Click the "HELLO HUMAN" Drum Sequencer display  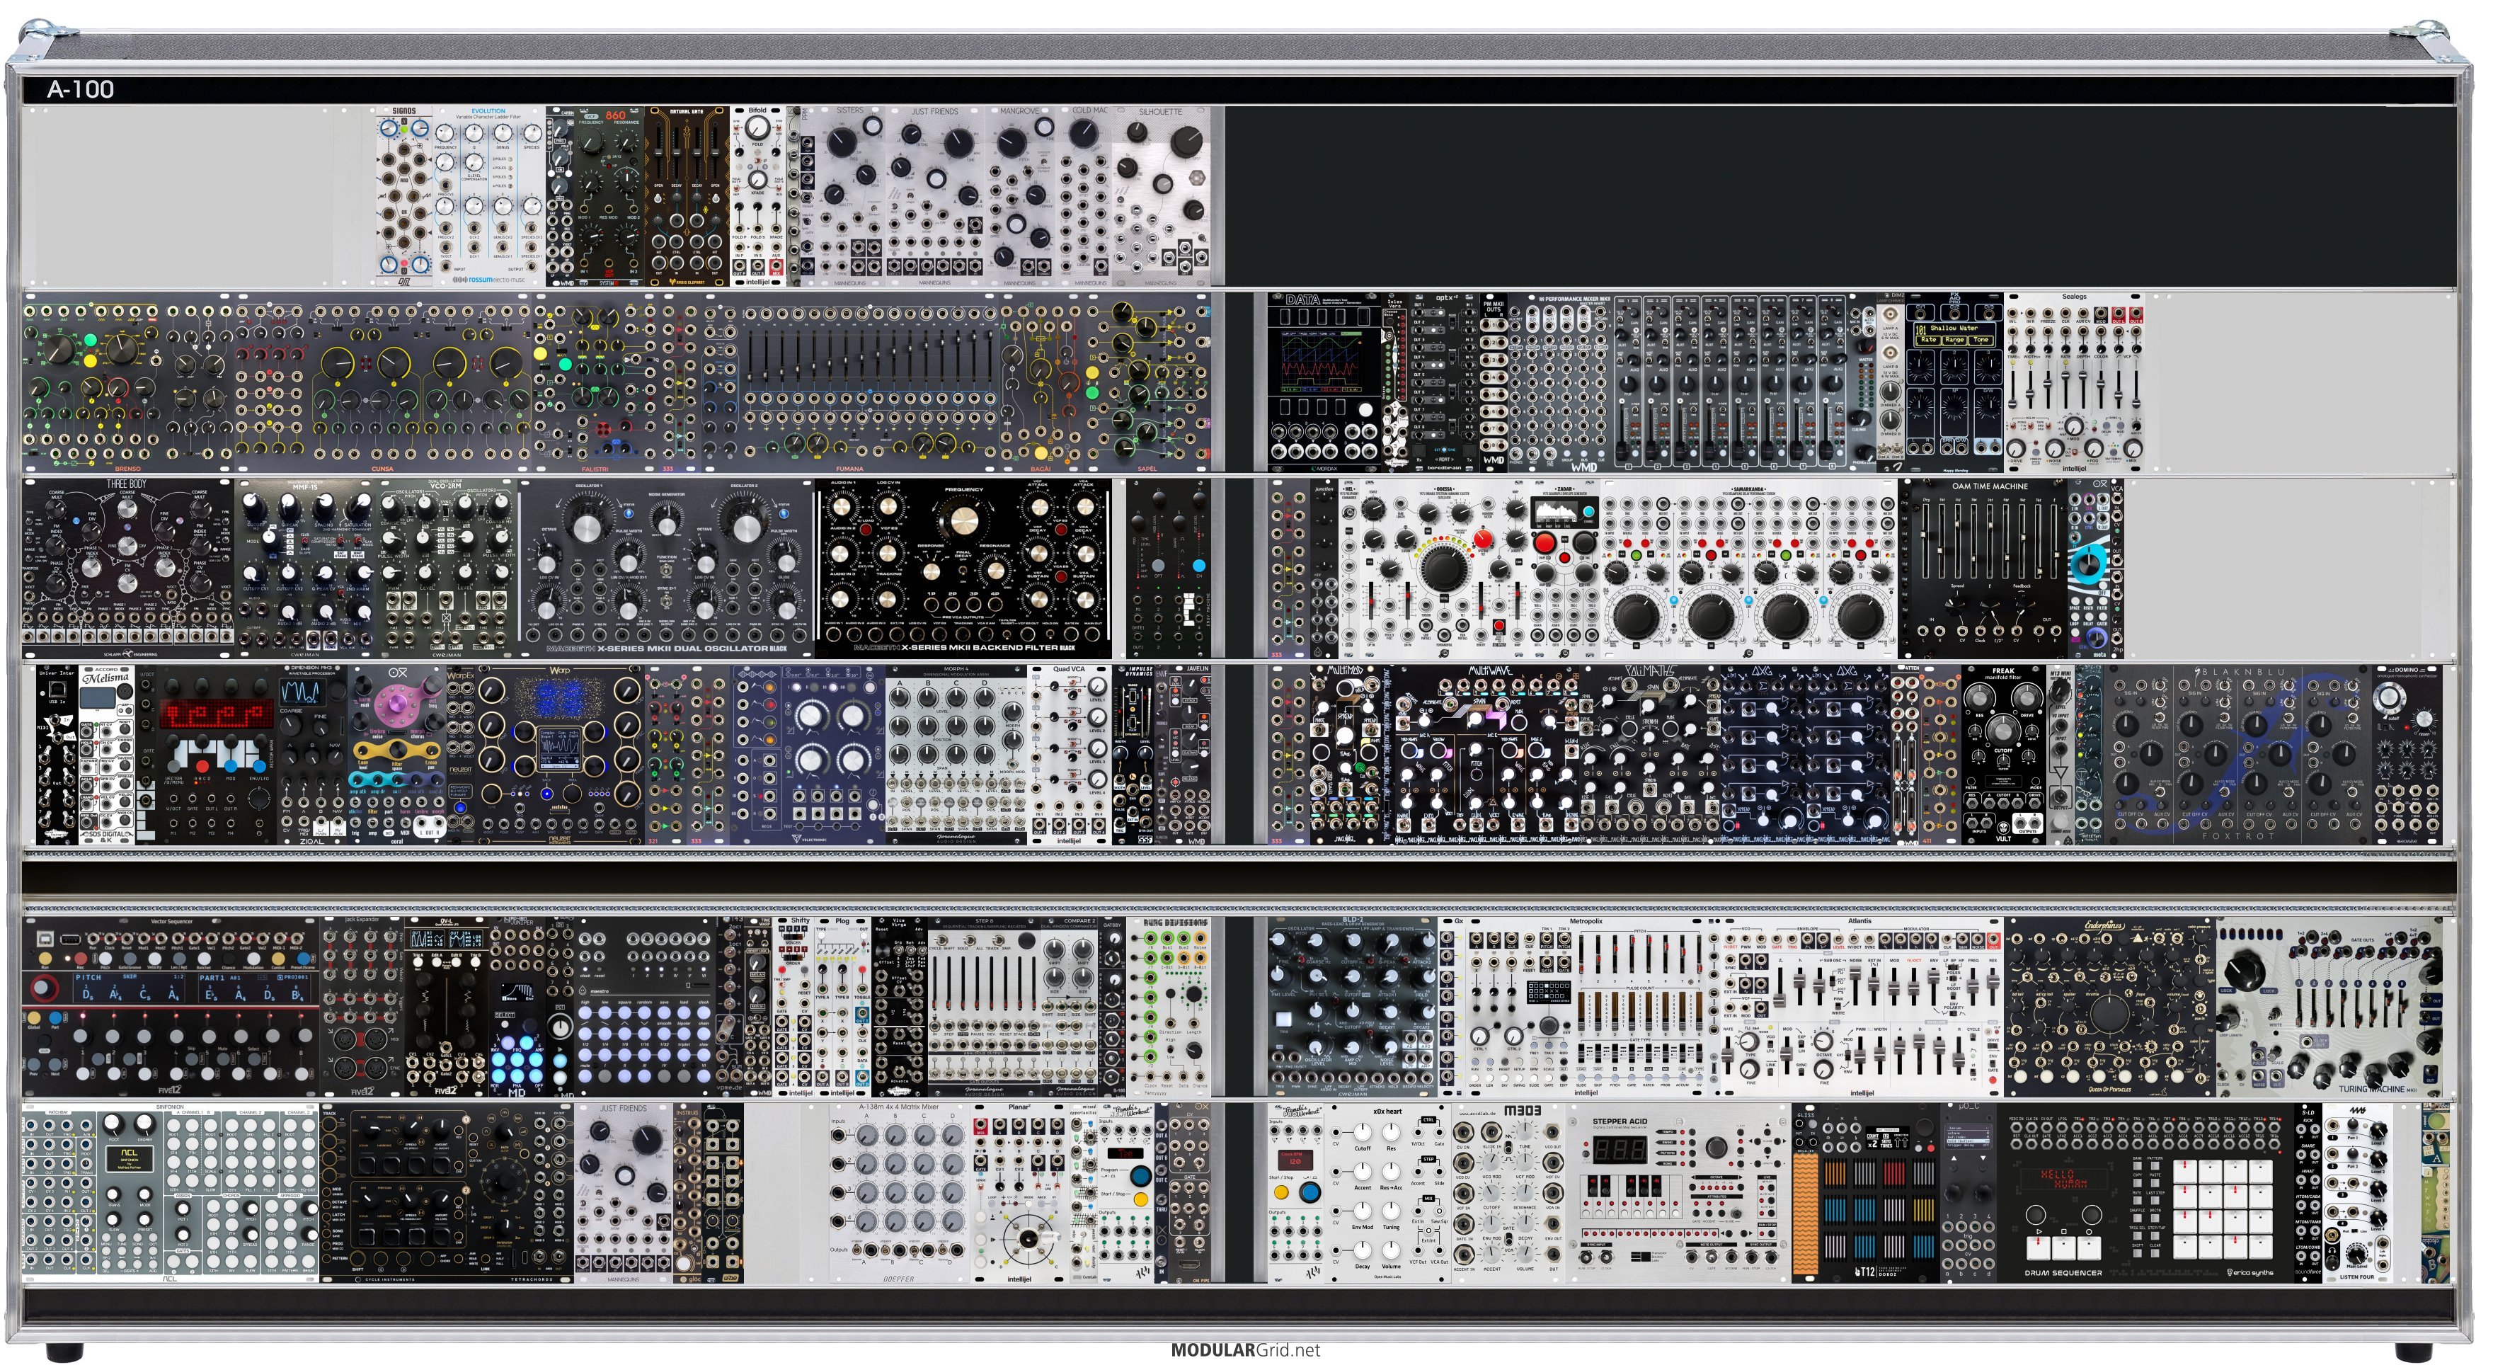(x=2063, y=1179)
